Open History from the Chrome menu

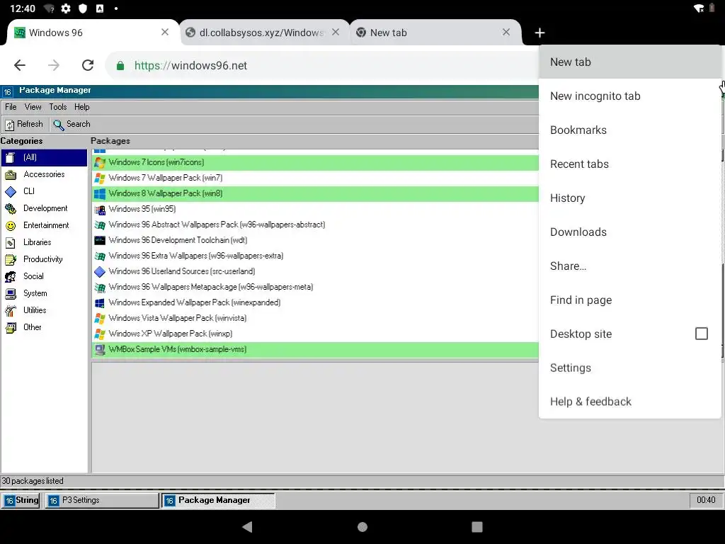(x=629, y=198)
